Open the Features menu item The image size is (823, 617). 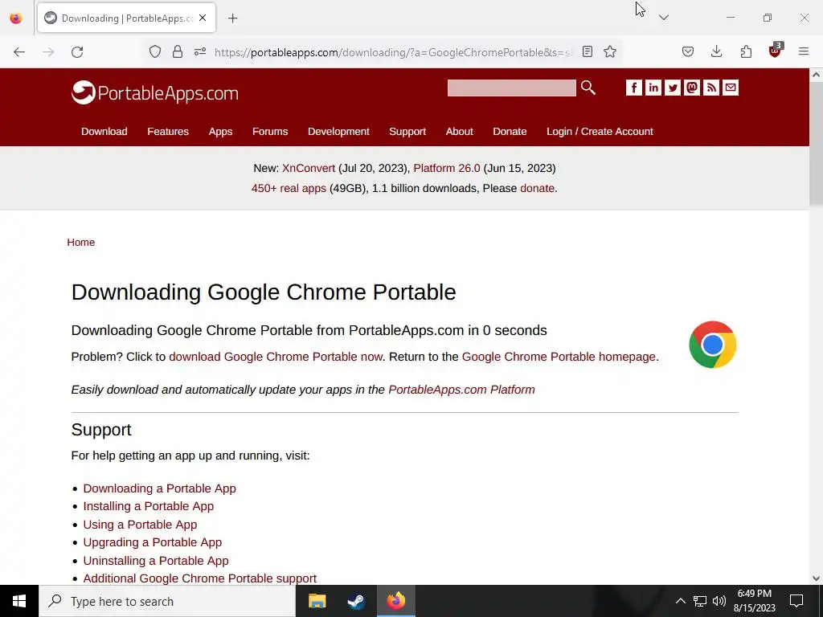(168, 132)
